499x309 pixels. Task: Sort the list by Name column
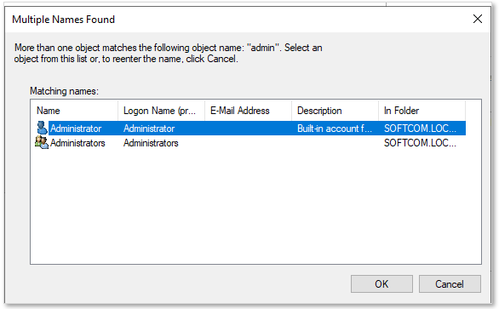click(74, 111)
